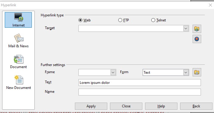The image size is (214, 113).
Task: Expand the Target dropdown arrow
Action: click(x=186, y=29)
